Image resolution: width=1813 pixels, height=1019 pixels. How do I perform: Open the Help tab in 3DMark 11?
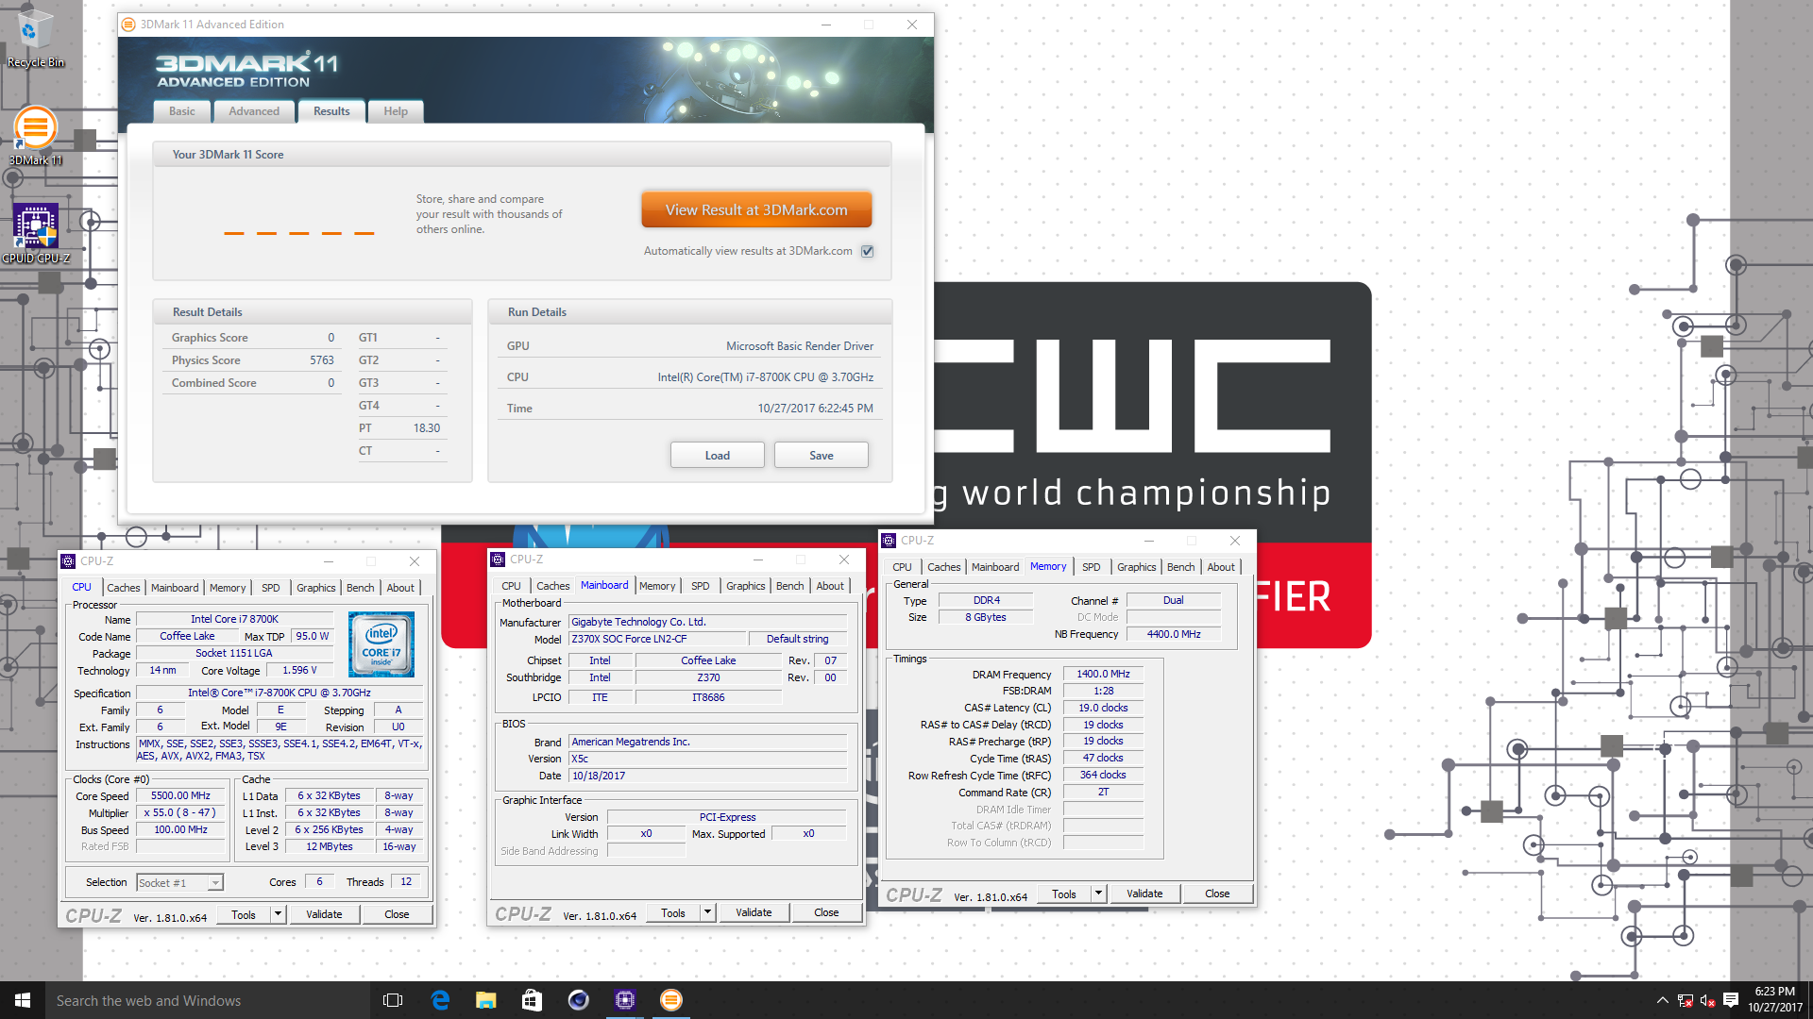coord(396,111)
